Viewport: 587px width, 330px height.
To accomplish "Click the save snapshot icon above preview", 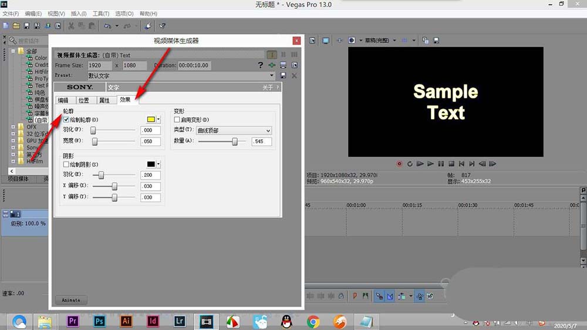I will (435, 41).
